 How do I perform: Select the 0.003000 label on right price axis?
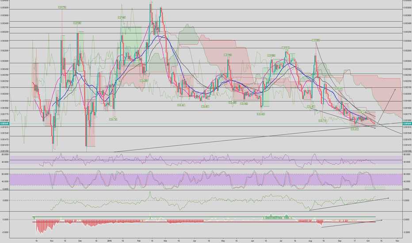click(408, 41)
